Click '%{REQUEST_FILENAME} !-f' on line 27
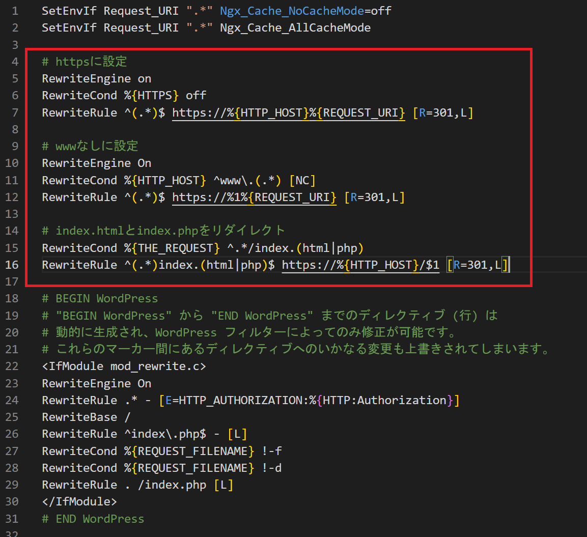The image size is (587, 537). (x=203, y=451)
